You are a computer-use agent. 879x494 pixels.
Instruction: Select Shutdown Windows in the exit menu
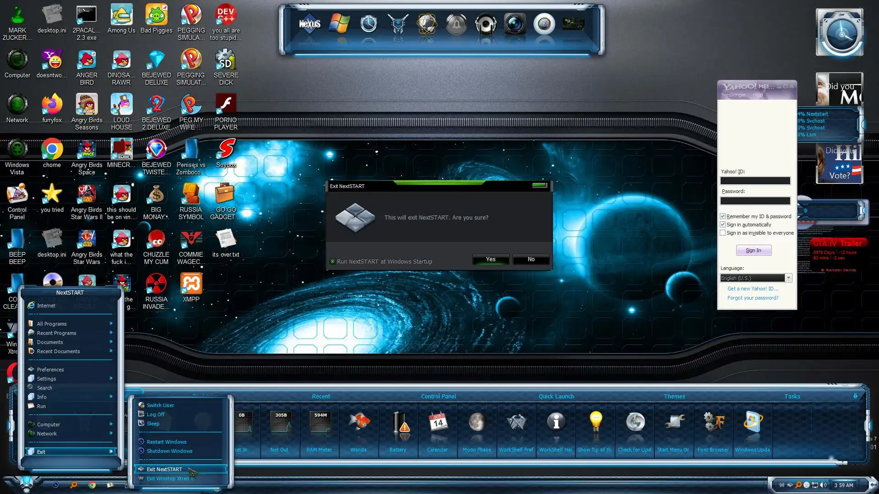pyautogui.click(x=169, y=451)
